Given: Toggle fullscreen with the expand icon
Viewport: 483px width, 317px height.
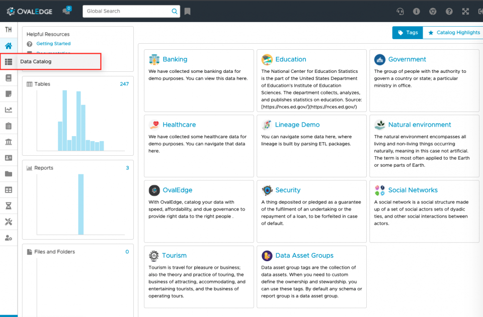Looking at the screenshot, I should [x=465, y=12].
